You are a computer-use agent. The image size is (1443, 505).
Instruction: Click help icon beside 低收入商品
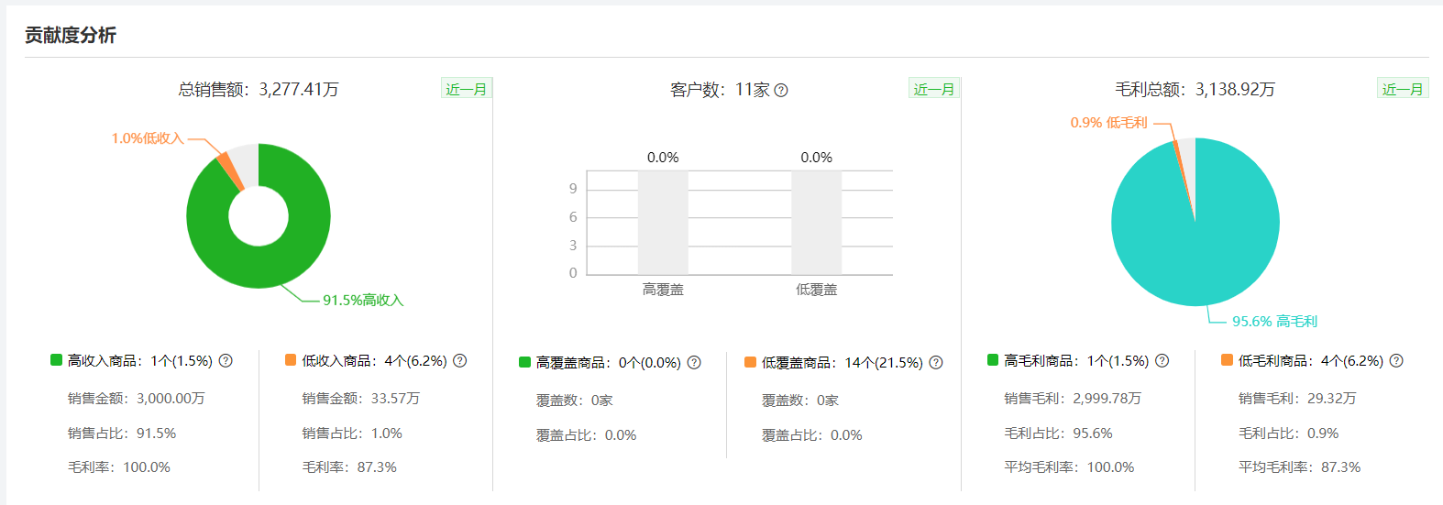pyautogui.click(x=460, y=361)
